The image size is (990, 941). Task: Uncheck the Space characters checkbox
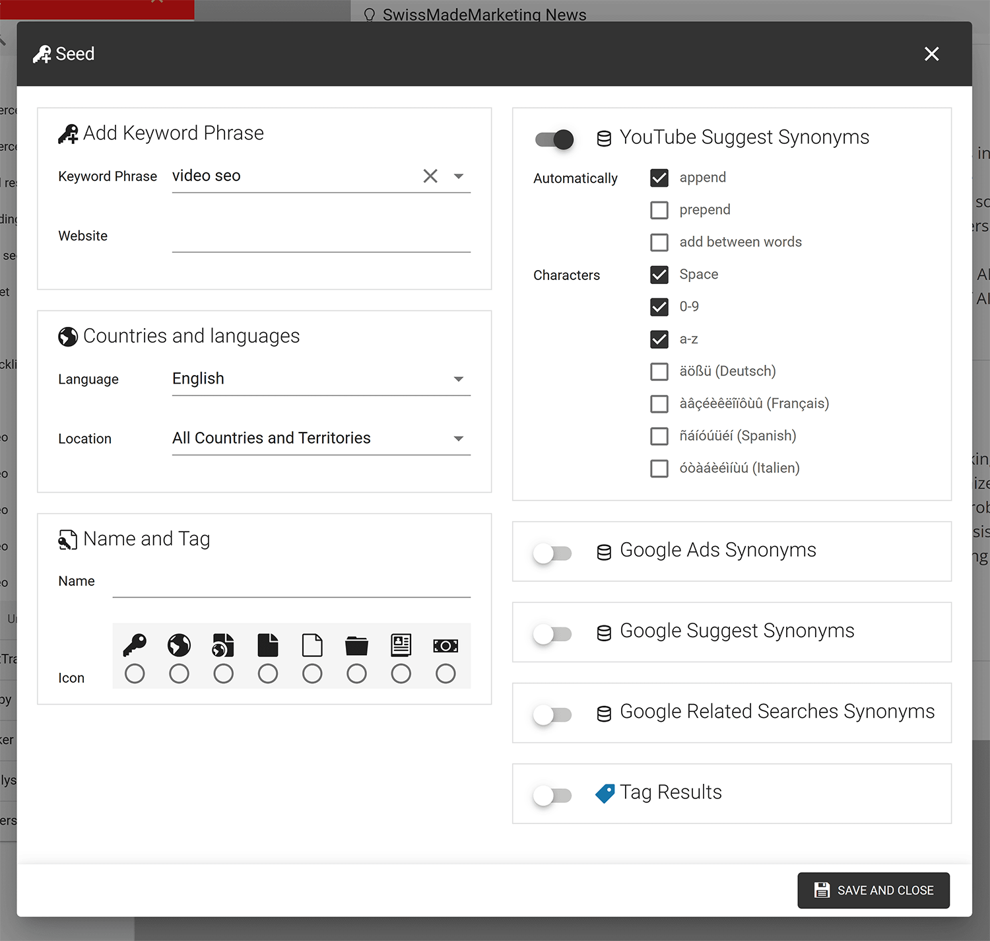[659, 275]
